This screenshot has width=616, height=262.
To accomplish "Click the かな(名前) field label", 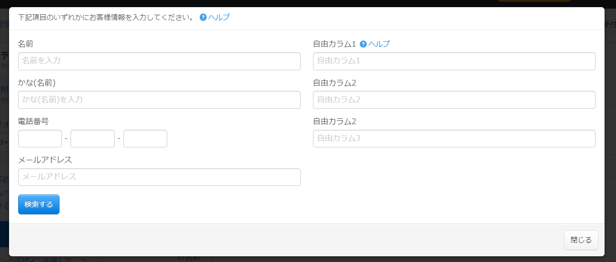I will (37, 83).
